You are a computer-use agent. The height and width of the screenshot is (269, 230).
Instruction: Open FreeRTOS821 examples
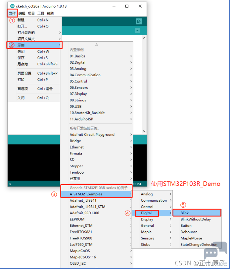tap(97, 232)
